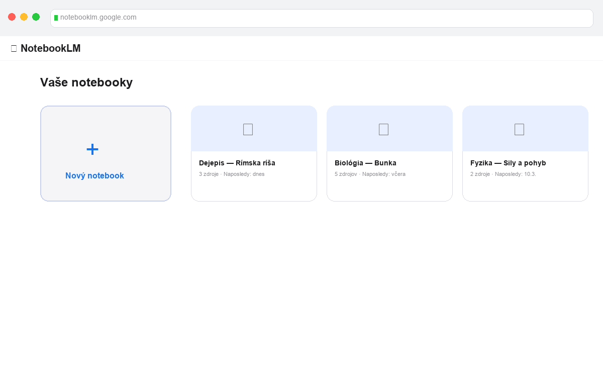The width and height of the screenshot is (603, 377).
Task: Click the NotebookLM logo icon
Action: [x=14, y=48]
